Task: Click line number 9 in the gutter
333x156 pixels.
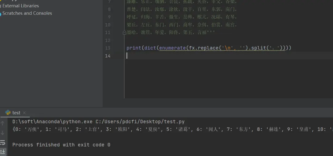Action: (x=109, y=17)
